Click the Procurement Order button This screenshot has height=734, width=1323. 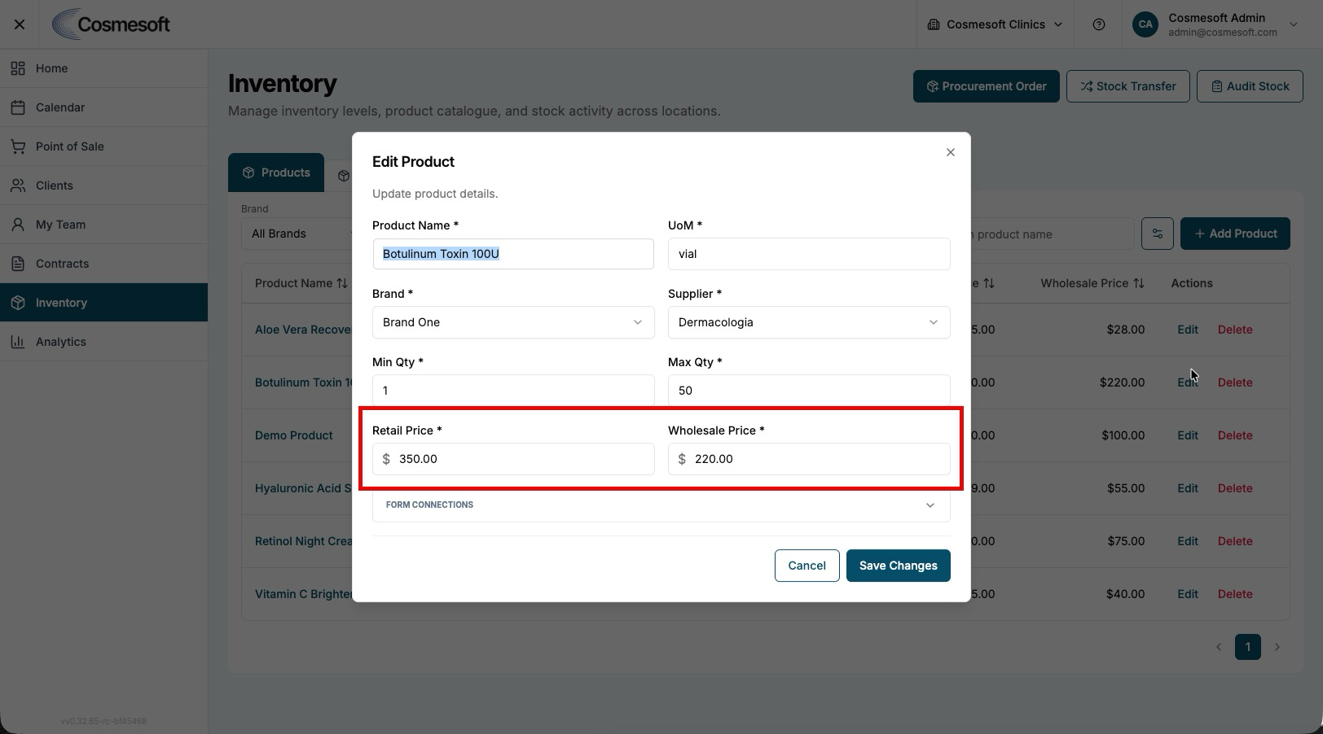[986, 86]
